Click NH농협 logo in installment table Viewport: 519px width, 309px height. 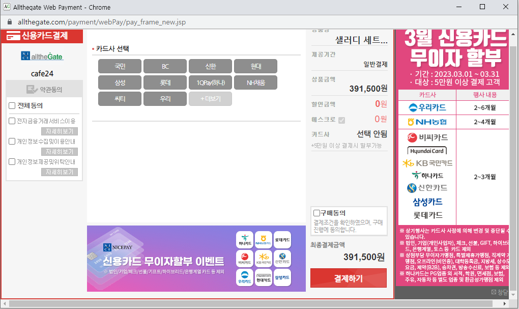pos(427,122)
